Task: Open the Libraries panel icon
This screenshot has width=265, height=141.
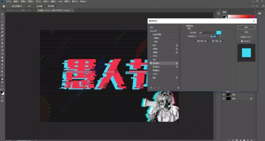Action: 260,13
